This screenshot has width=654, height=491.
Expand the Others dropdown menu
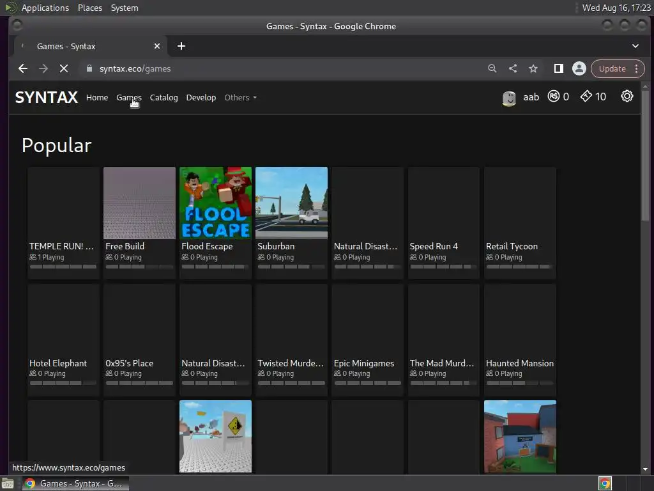click(241, 97)
